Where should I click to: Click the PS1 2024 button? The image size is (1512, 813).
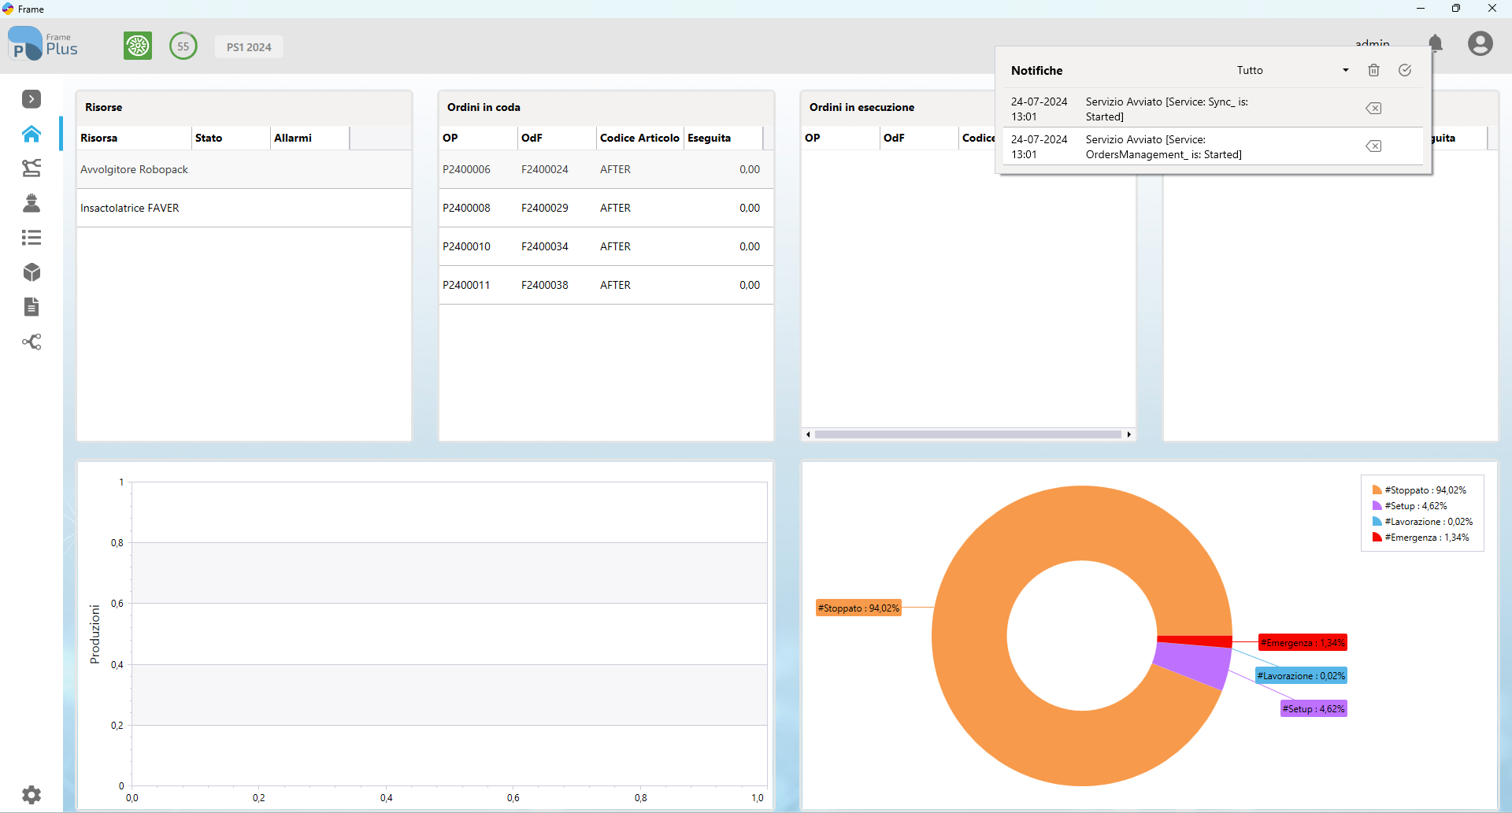249,47
